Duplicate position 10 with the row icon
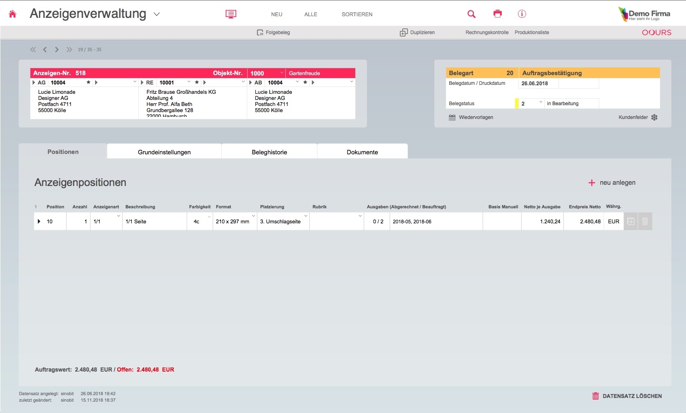The image size is (686, 413). (631, 221)
